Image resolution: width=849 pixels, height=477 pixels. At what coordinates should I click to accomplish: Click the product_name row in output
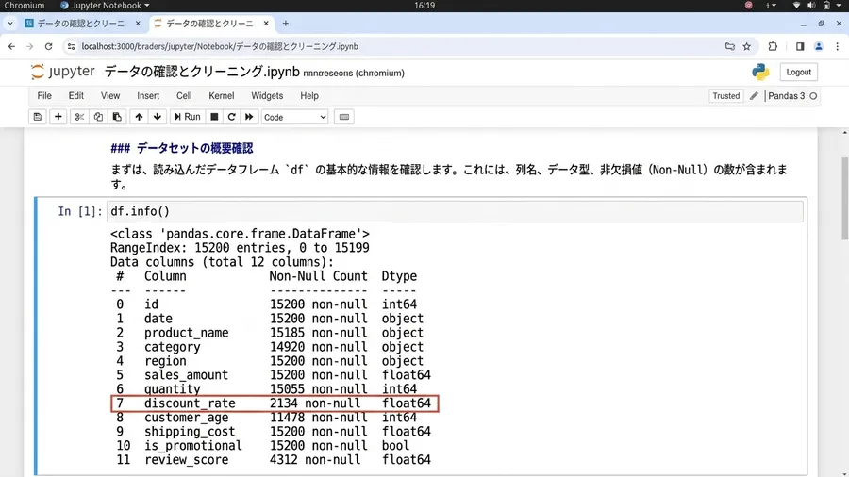(268, 333)
